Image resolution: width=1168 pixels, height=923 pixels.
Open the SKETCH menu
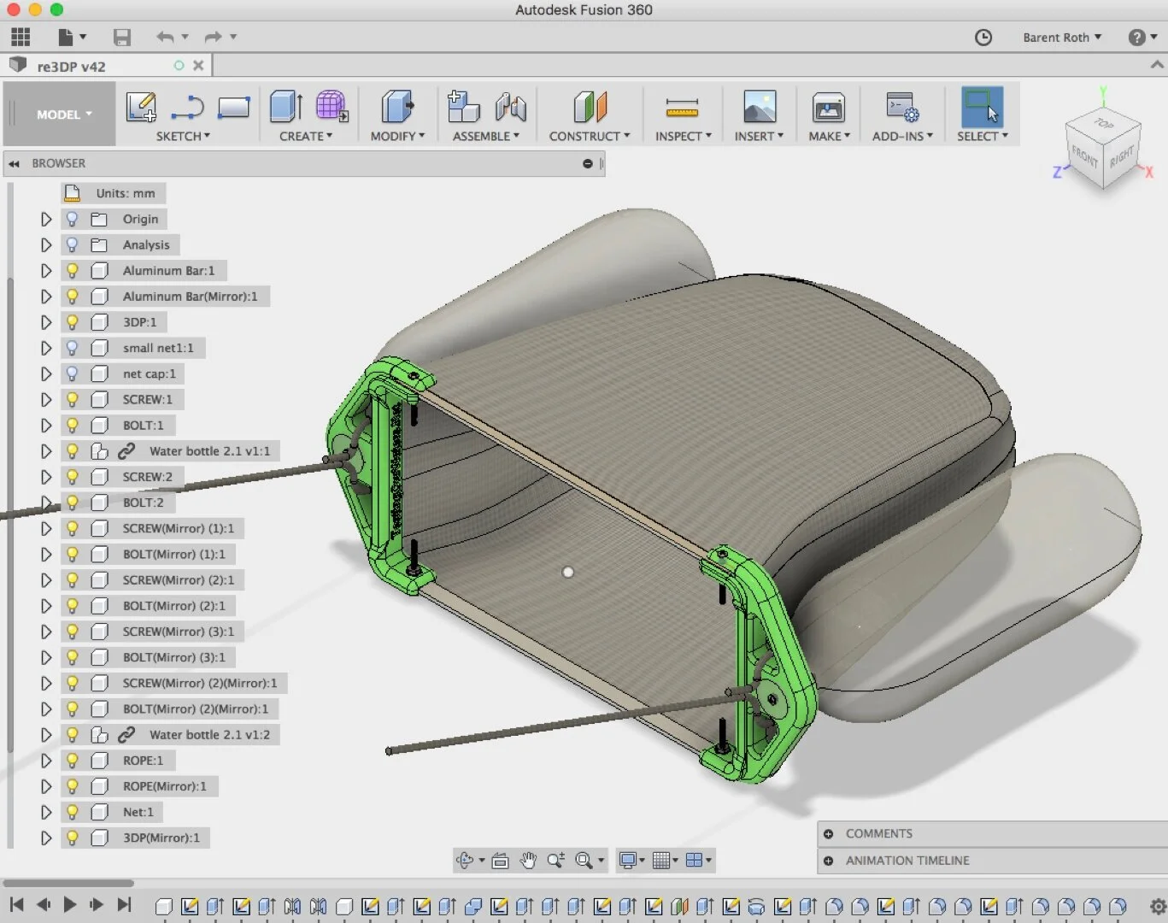pyautogui.click(x=183, y=136)
